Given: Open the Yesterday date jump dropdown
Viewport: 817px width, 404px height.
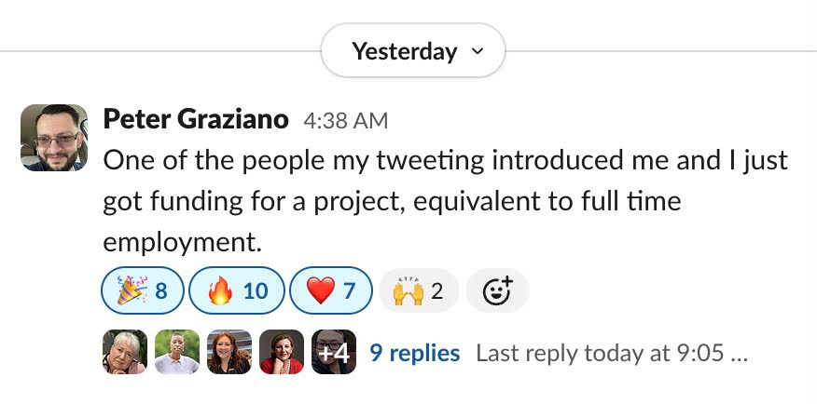Looking at the screenshot, I should click(x=405, y=51).
